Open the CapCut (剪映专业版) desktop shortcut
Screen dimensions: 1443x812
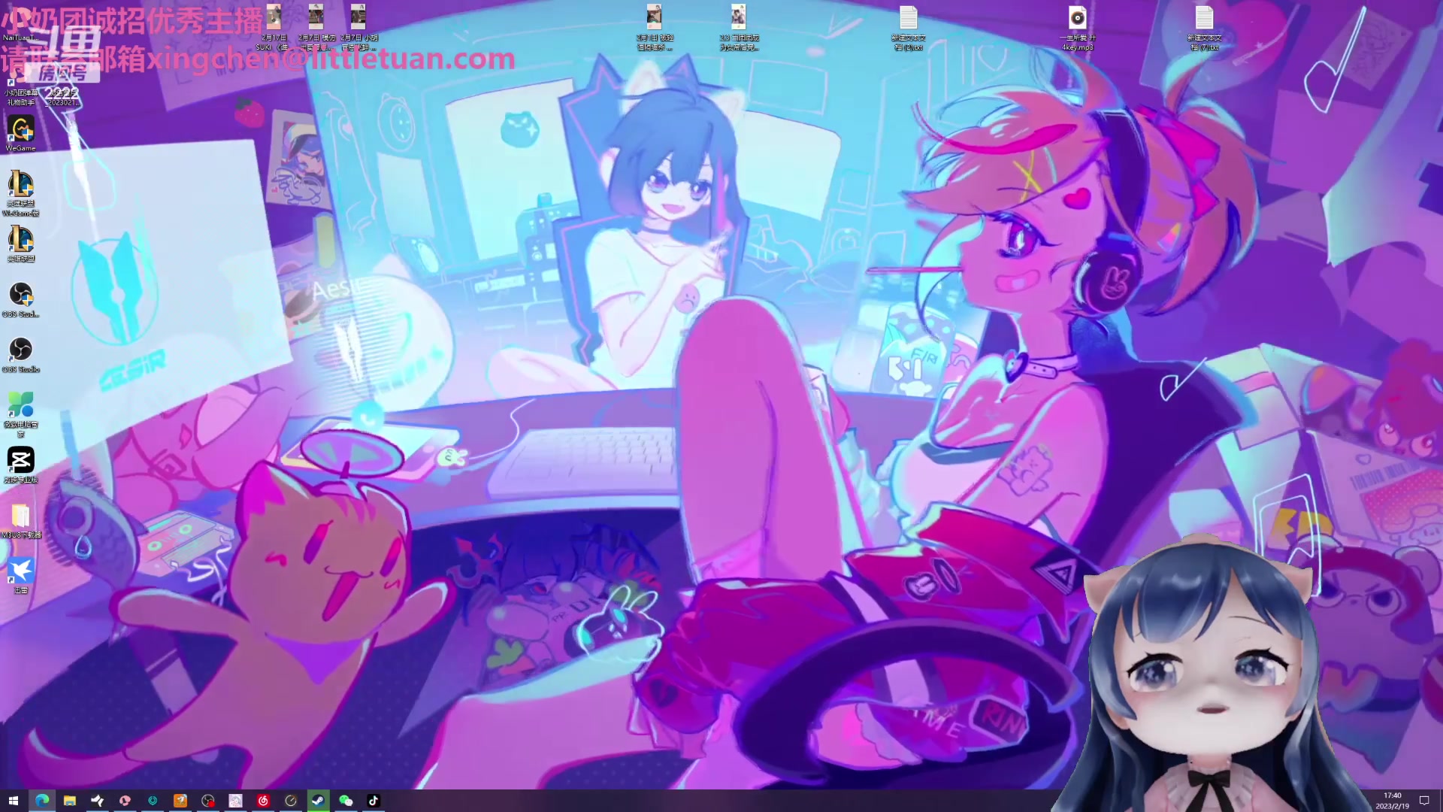click(20, 460)
